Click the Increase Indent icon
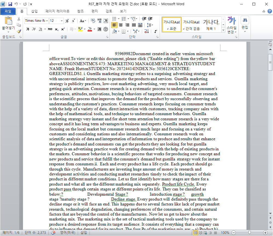This screenshot has width=273, height=236. coord(150,19)
